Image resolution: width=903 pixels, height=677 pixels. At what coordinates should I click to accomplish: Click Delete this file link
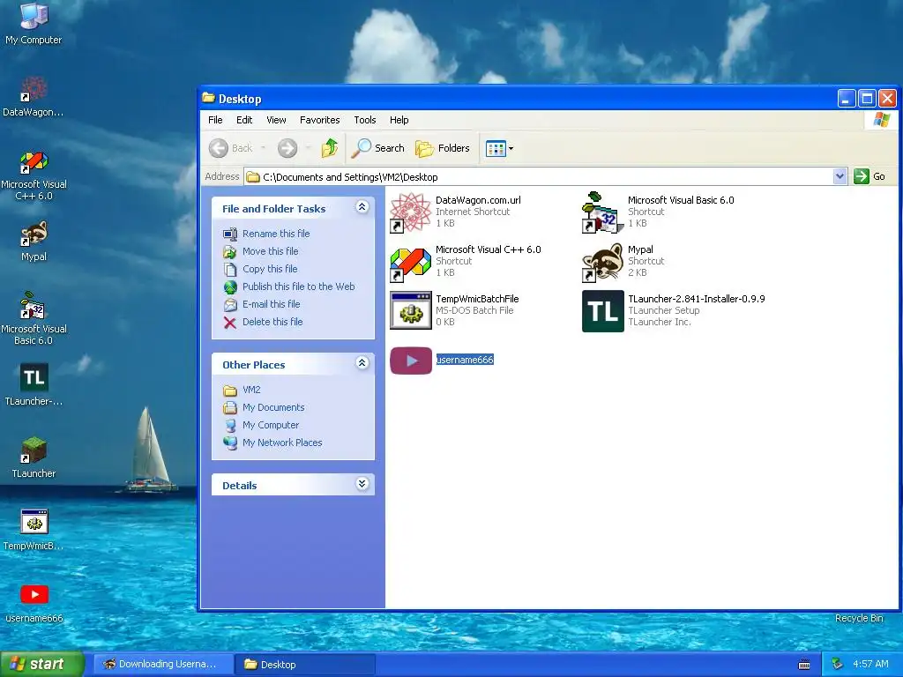272,322
